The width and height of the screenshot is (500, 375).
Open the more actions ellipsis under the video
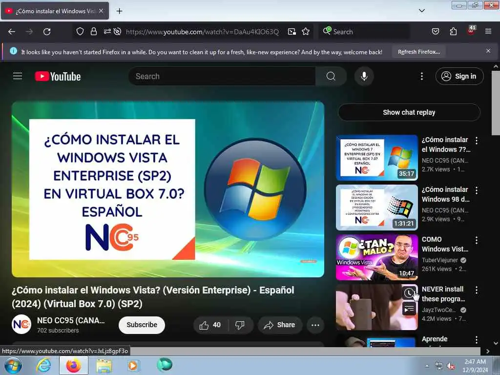[315, 325]
